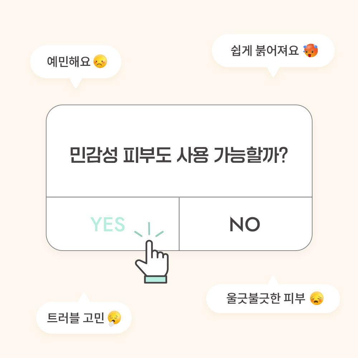
Task: Click the pointing hand cursor icon
Action: pos(152,262)
